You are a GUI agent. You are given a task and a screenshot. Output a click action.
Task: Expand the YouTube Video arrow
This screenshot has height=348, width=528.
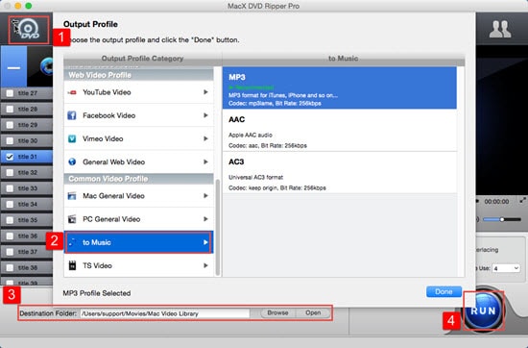click(x=205, y=92)
